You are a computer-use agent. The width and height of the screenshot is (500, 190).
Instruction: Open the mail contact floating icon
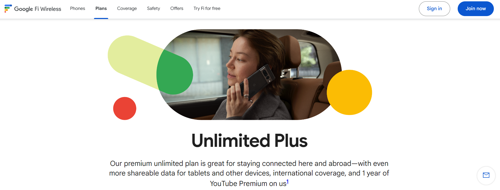pos(486,175)
